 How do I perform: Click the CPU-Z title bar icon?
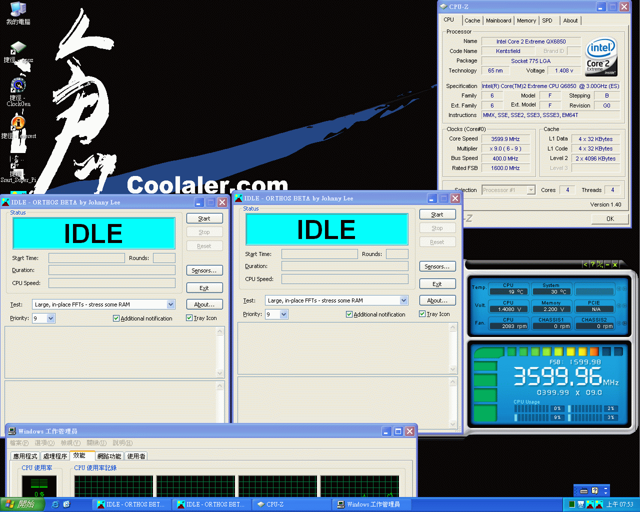click(x=443, y=6)
